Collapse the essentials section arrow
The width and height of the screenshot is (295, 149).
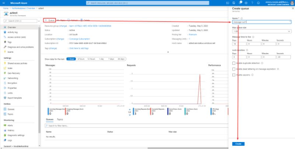(x=168, y=52)
